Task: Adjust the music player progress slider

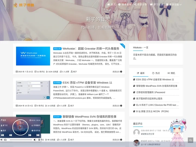Action: [20, 140]
